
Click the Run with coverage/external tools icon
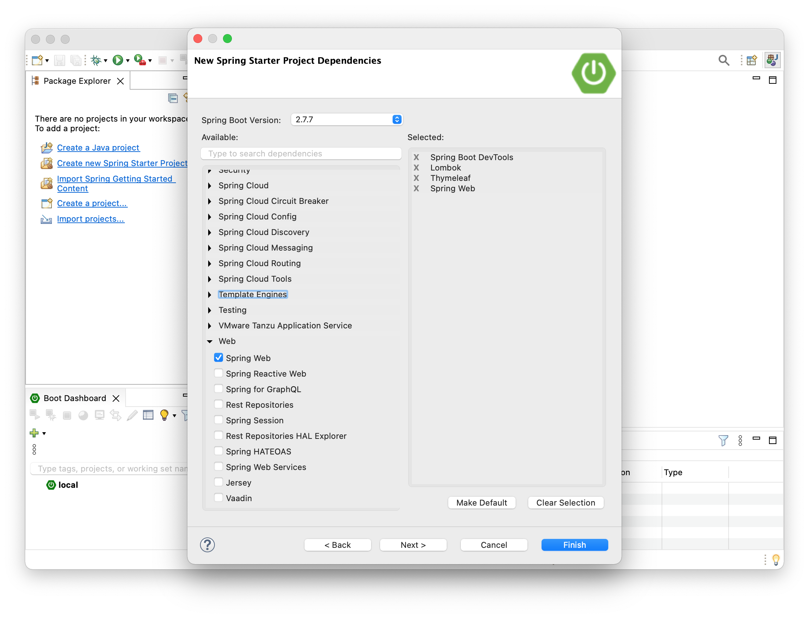140,60
